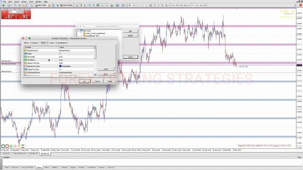303x170 pixels.
Task: Switch to the Visualization tab
Action: 62,43
